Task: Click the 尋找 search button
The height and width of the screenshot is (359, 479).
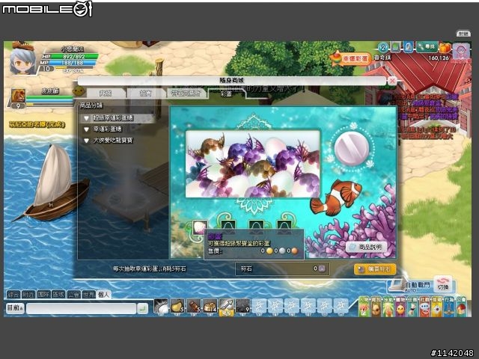Action: (427, 46)
